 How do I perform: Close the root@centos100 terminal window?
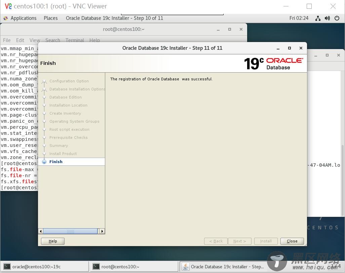click(x=241, y=29)
